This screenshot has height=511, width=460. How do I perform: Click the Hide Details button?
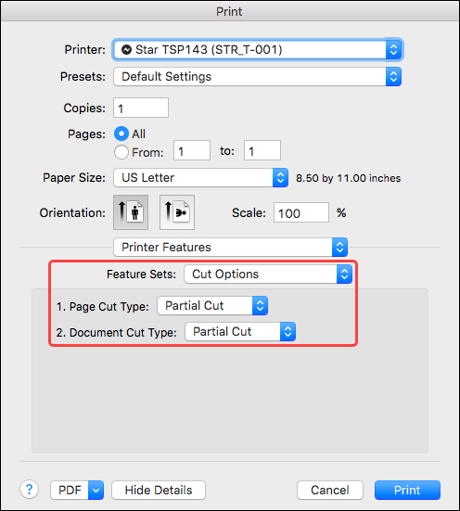pos(159,490)
